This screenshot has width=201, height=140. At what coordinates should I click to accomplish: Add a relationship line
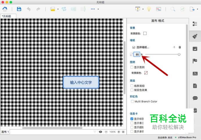point(64,9)
